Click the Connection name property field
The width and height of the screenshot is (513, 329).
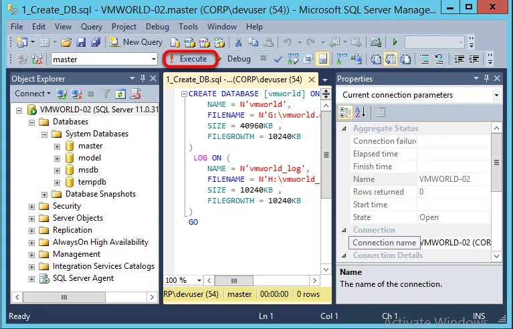(x=420, y=243)
